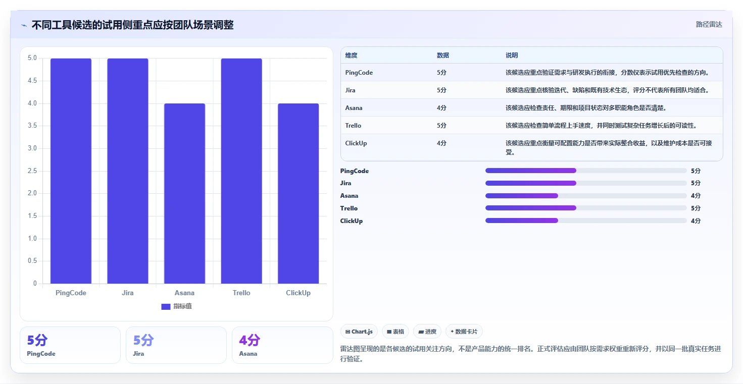The height and width of the screenshot is (384, 743).
Task: Click the description starting 该候选应重点验证需求与研发执行
Action: (x=608, y=73)
